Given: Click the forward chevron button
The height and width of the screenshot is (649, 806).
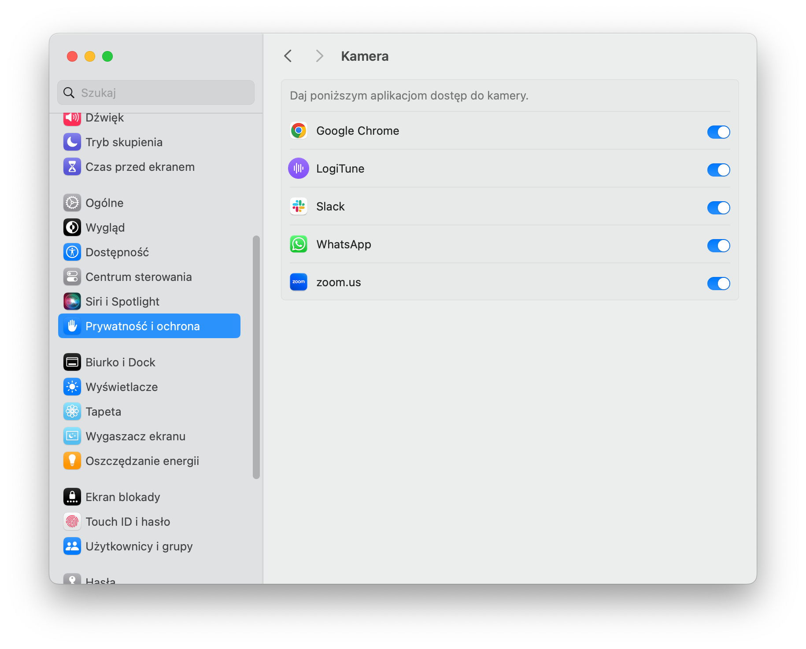Looking at the screenshot, I should click(320, 56).
